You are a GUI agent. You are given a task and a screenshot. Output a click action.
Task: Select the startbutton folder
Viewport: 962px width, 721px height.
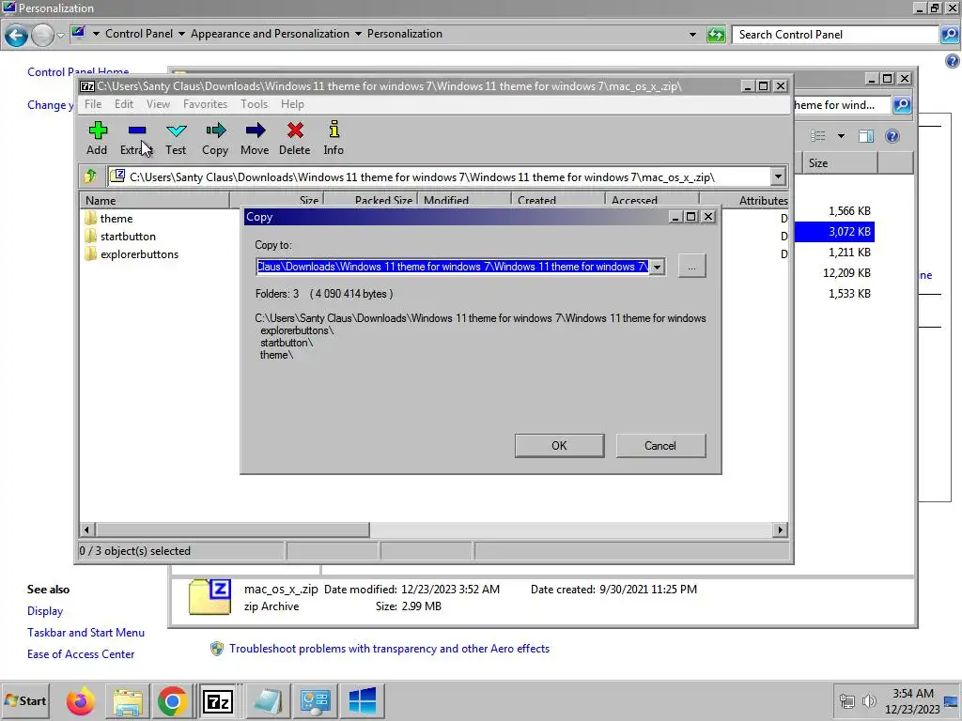pyautogui.click(x=128, y=236)
